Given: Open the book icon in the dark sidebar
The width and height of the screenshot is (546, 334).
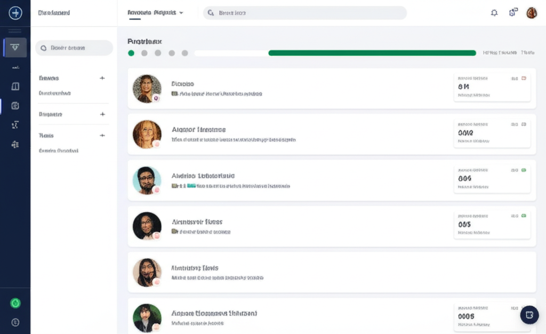Looking at the screenshot, I should click(15, 86).
